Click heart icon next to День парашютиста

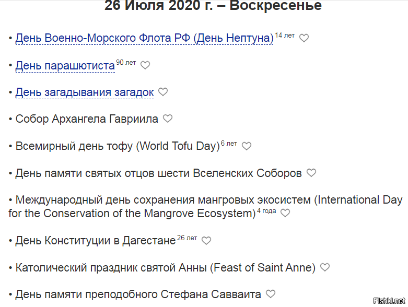(x=145, y=65)
